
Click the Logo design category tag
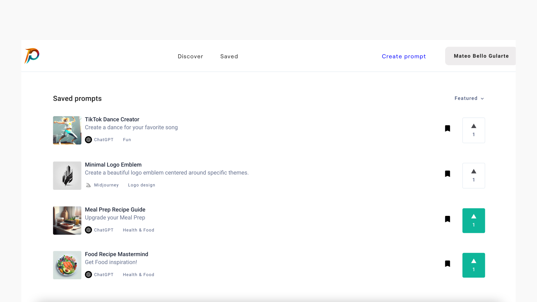coord(142,185)
